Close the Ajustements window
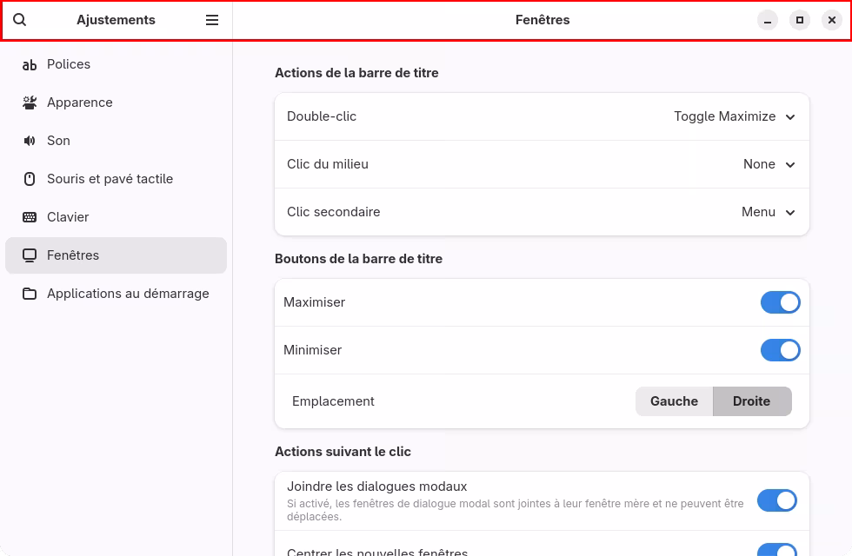Screen dimensions: 852x556 (831, 21)
